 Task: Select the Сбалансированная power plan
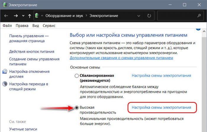click(x=77, y=76)
